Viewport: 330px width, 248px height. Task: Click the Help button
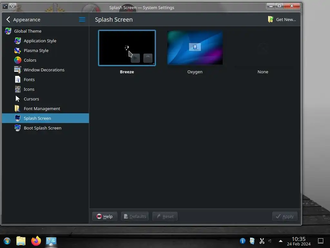coord(105,216)
